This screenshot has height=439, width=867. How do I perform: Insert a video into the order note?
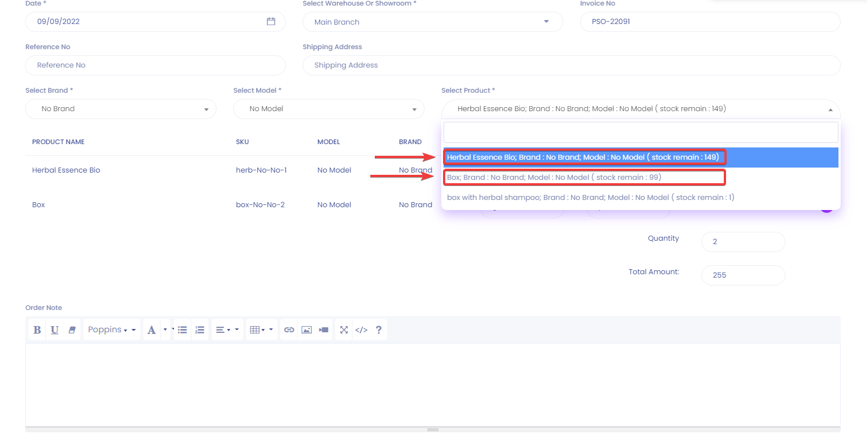[x=324, y=330]
